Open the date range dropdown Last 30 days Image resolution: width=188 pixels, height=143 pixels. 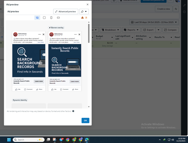point(154,22)
